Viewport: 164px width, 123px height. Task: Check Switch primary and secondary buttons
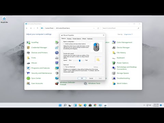pos(64,44)
